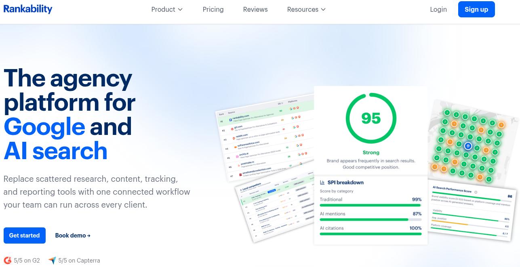Viewport: 520px width, 267px height.
Task: Click the info icon next to AI Search Performance Score
Action: tap(476, 192)
